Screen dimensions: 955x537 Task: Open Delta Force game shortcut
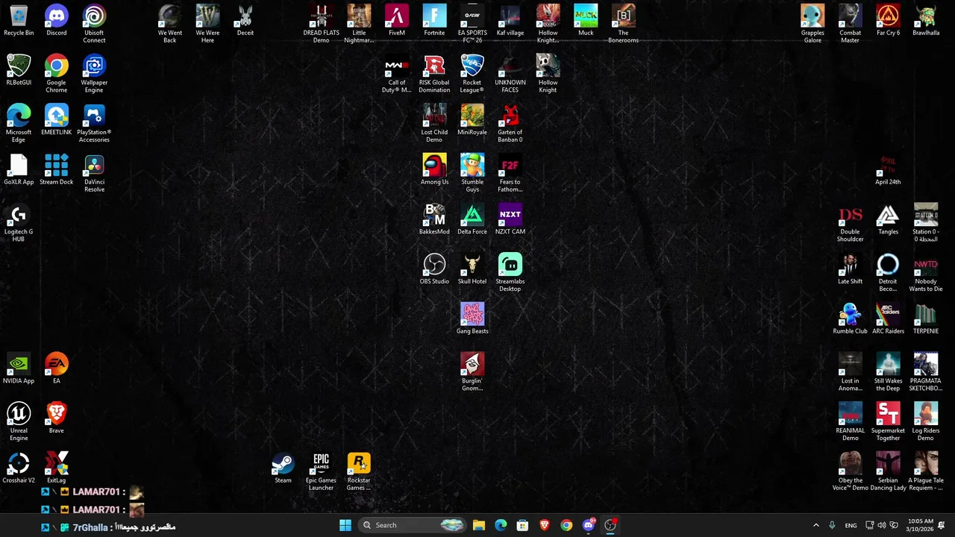[x=472, y=219]
